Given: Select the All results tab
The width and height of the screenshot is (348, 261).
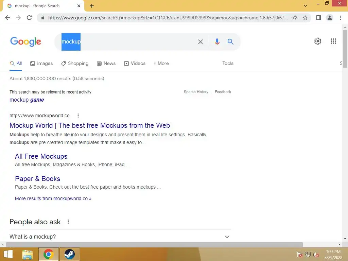Looking at the screenshot, I should pos(16,64).
